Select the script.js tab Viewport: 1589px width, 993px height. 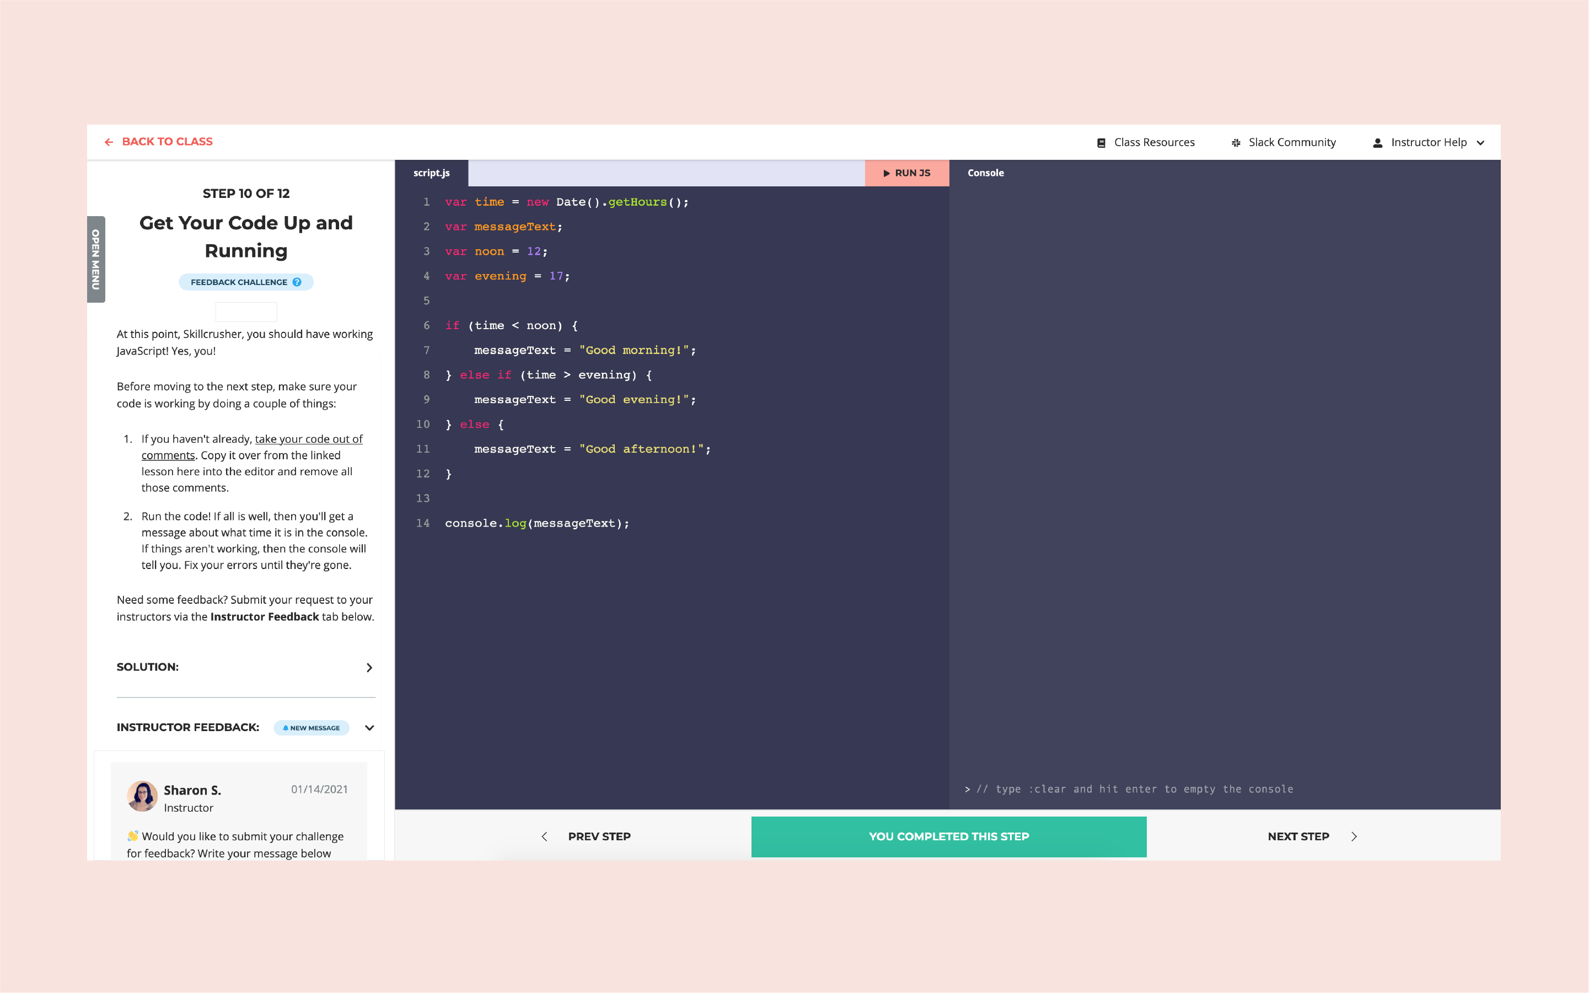[431, 173]
